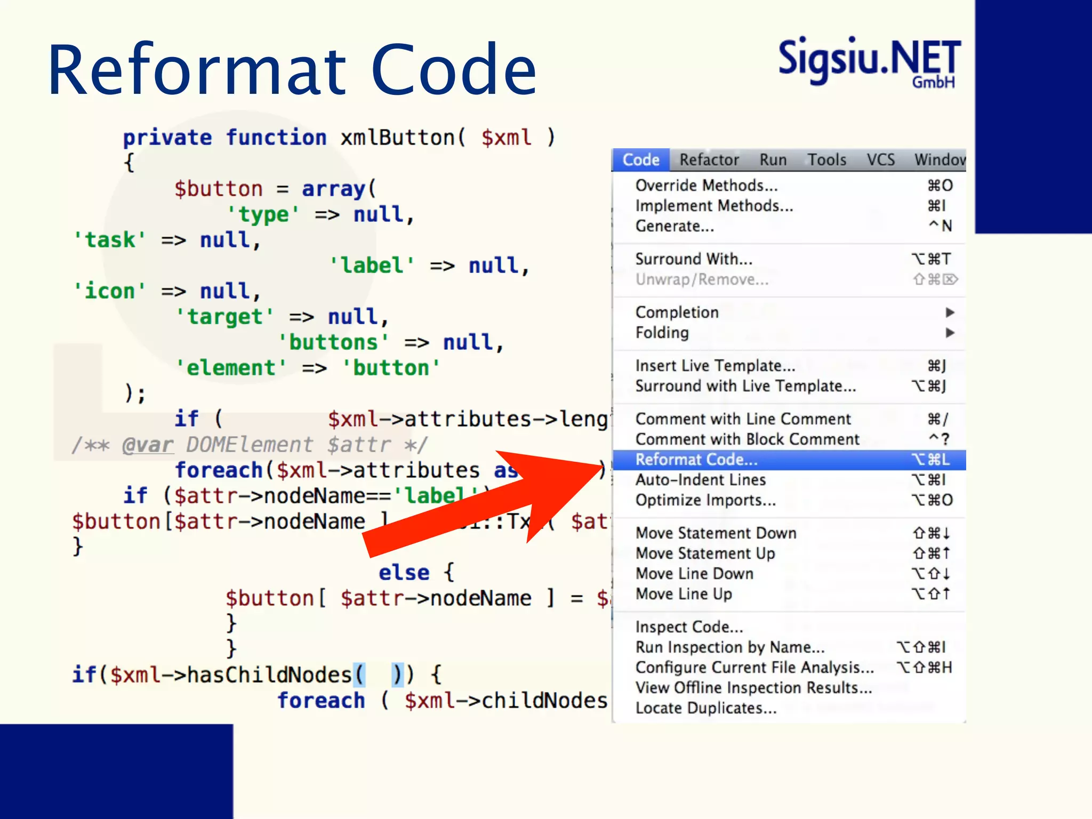1092x819 pixels.
Task: Open the Window menu
Action: point(940,160)
